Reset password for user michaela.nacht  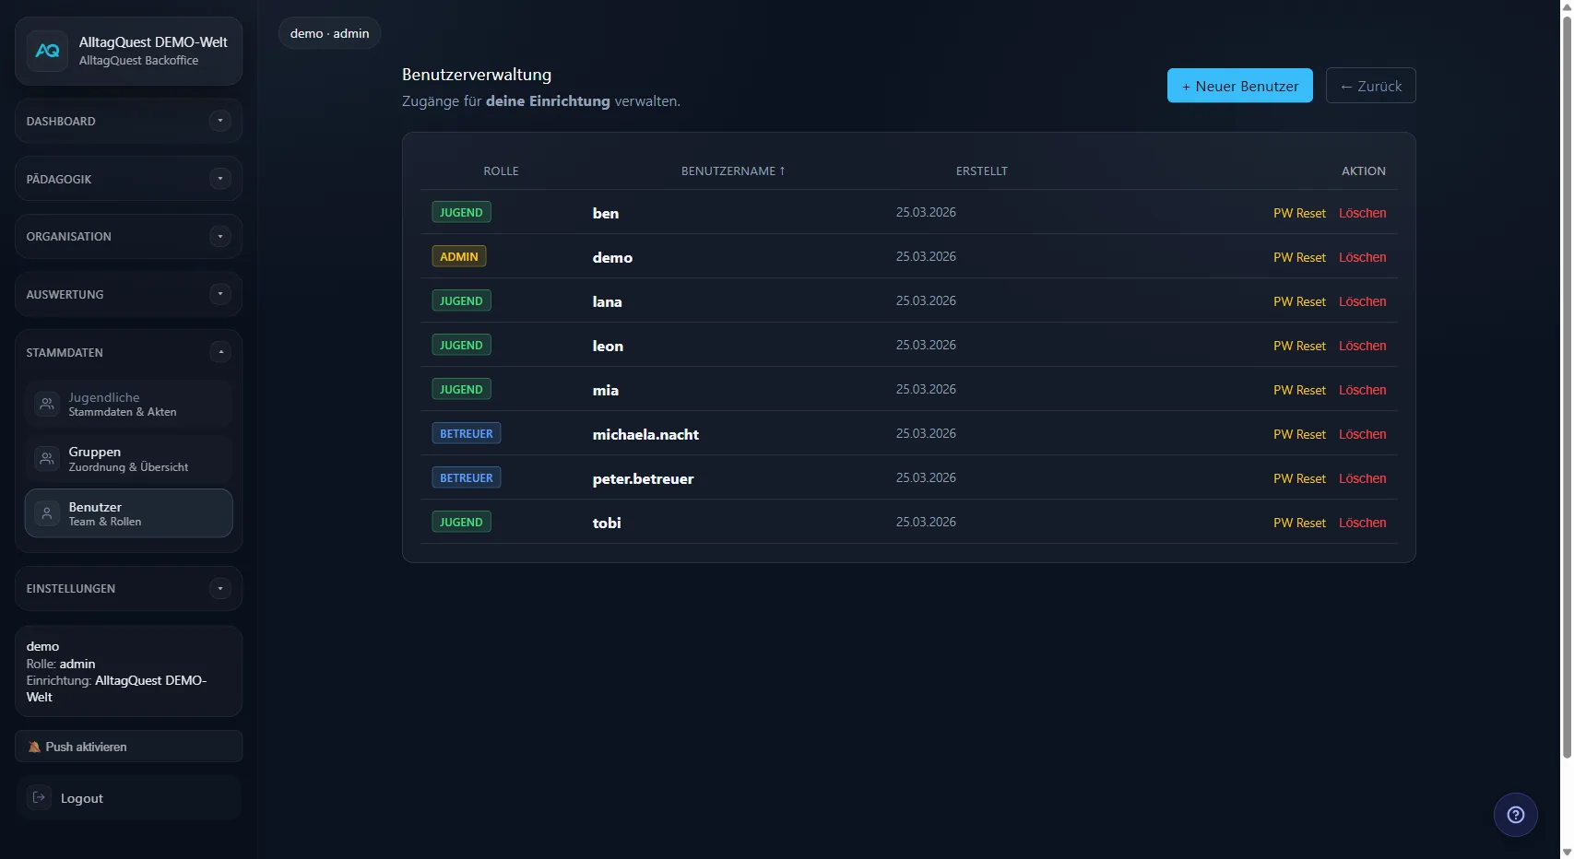1298,434
